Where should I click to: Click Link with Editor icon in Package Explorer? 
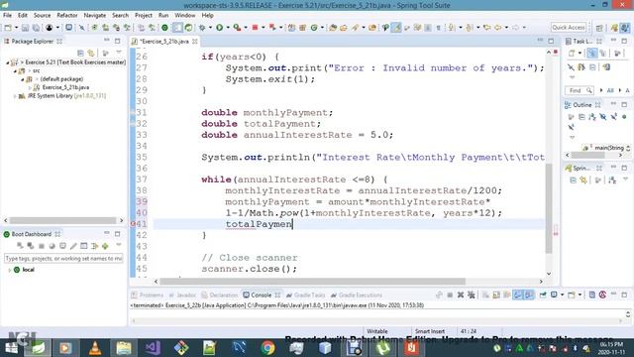(x=91, y=53)
